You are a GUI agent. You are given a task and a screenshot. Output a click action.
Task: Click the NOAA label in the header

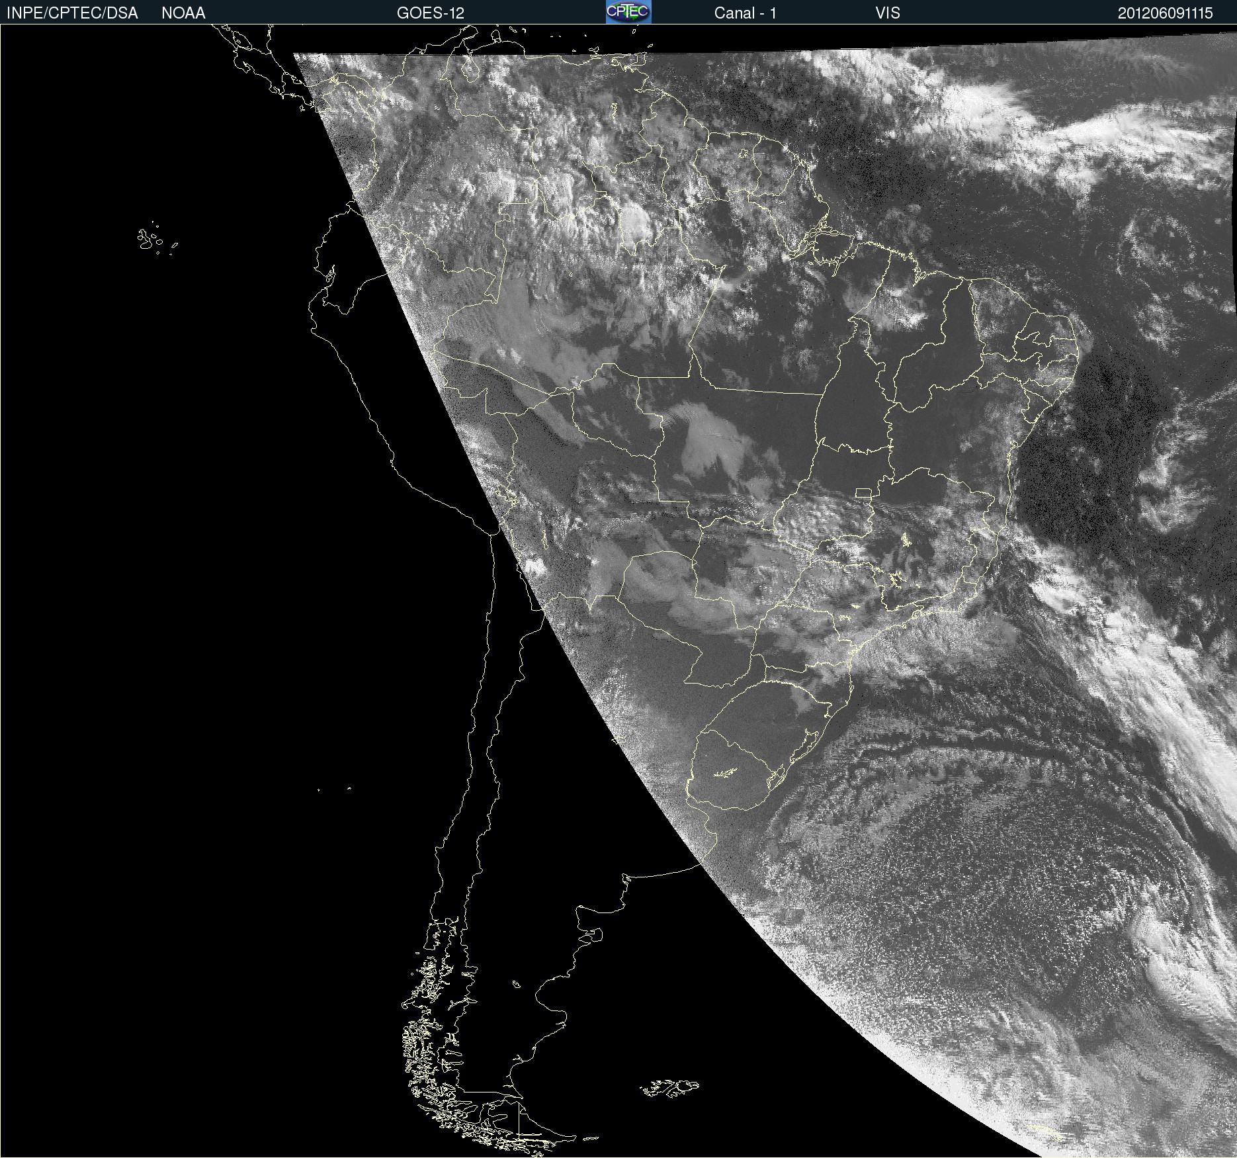click(183, 13)
